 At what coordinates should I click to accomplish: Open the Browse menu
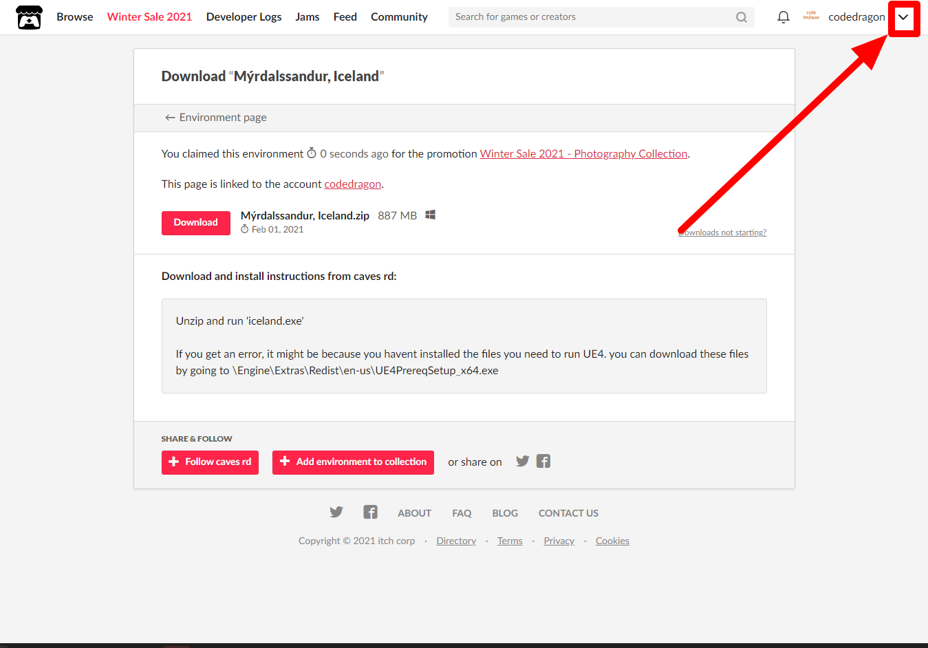coord(75,17)
